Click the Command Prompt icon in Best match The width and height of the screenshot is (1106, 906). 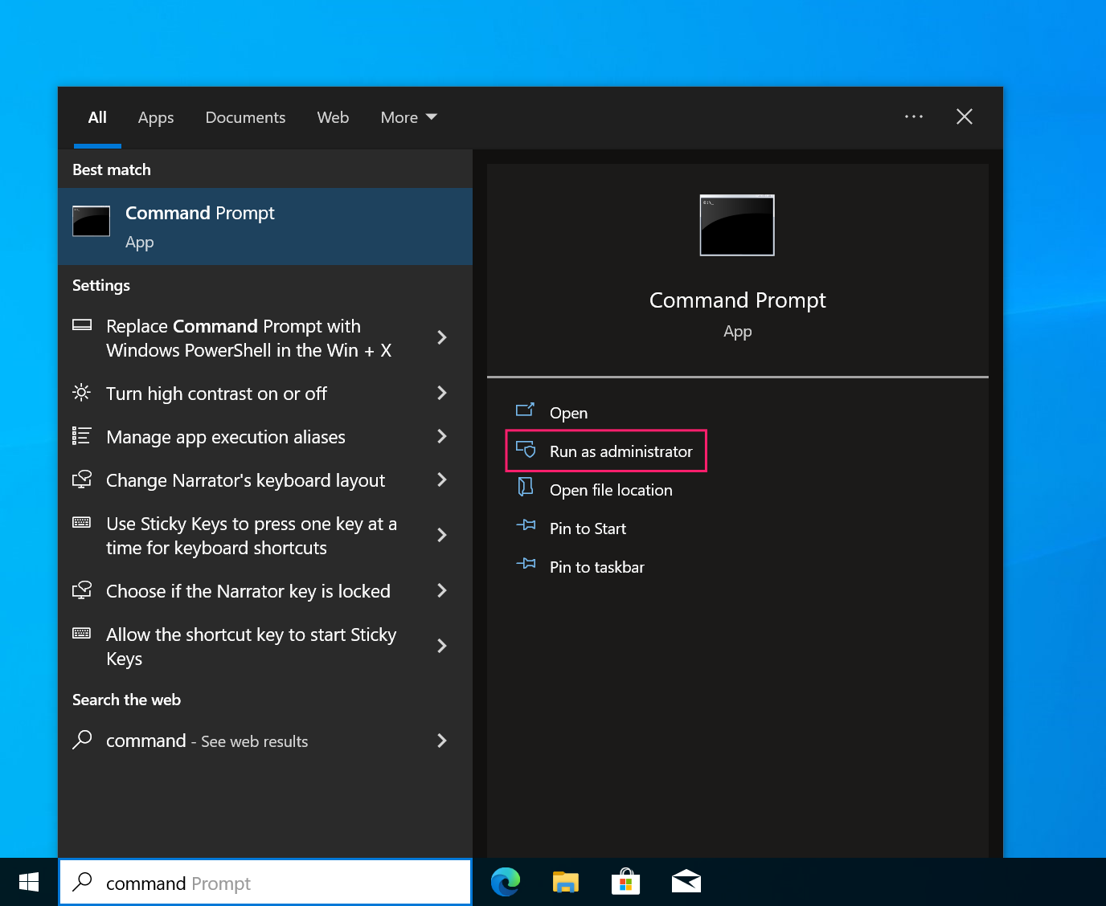[92, 221]
